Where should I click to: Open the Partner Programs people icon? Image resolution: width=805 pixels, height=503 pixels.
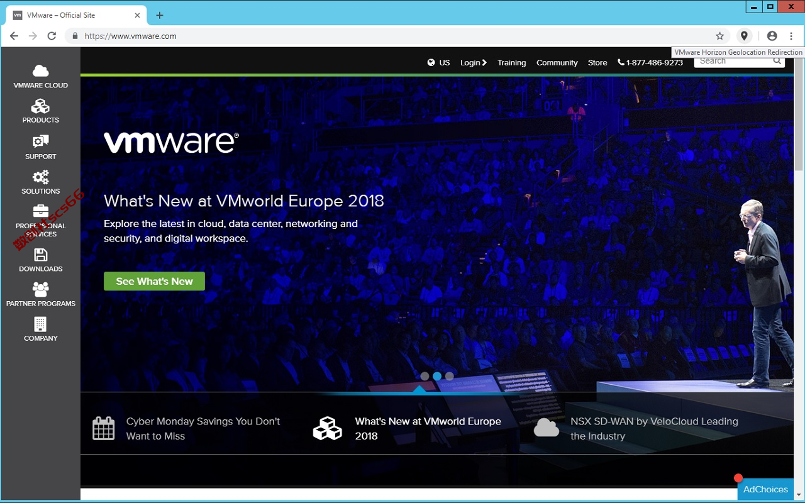[40, 289]
